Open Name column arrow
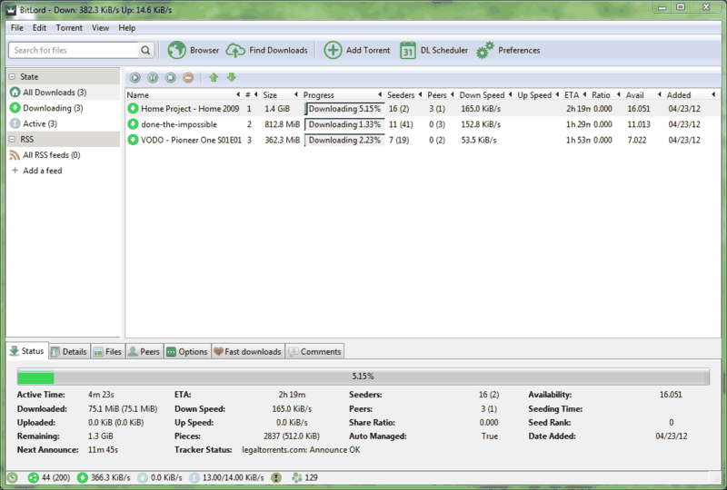 [238, 94]
